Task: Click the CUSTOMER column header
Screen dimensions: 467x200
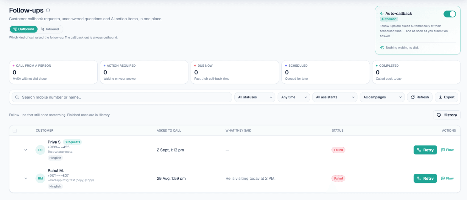Action: click(x=45, y=130)
